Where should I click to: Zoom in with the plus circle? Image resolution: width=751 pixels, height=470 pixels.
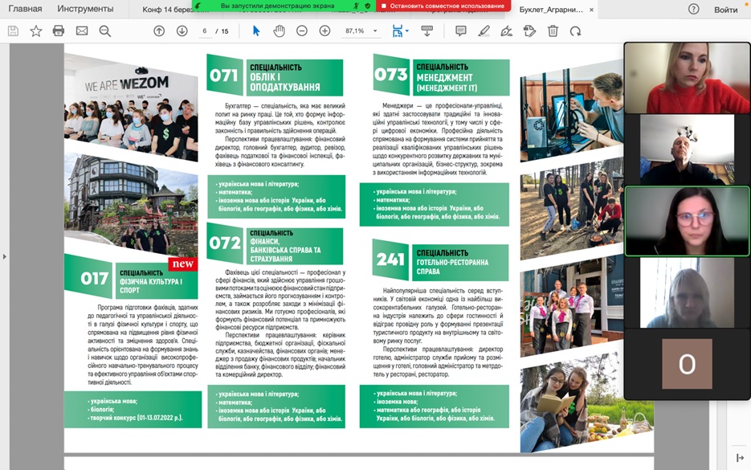(324, 31)
